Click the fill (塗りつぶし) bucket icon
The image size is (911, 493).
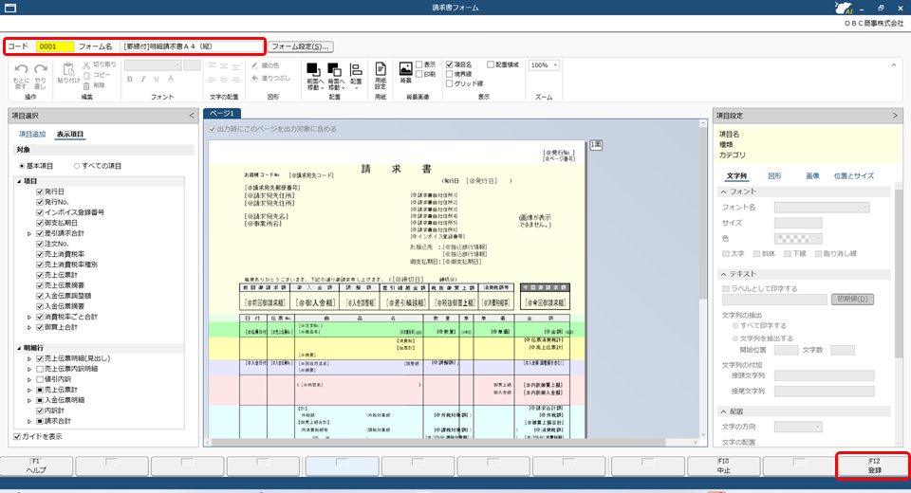click(x=255, y=78)
